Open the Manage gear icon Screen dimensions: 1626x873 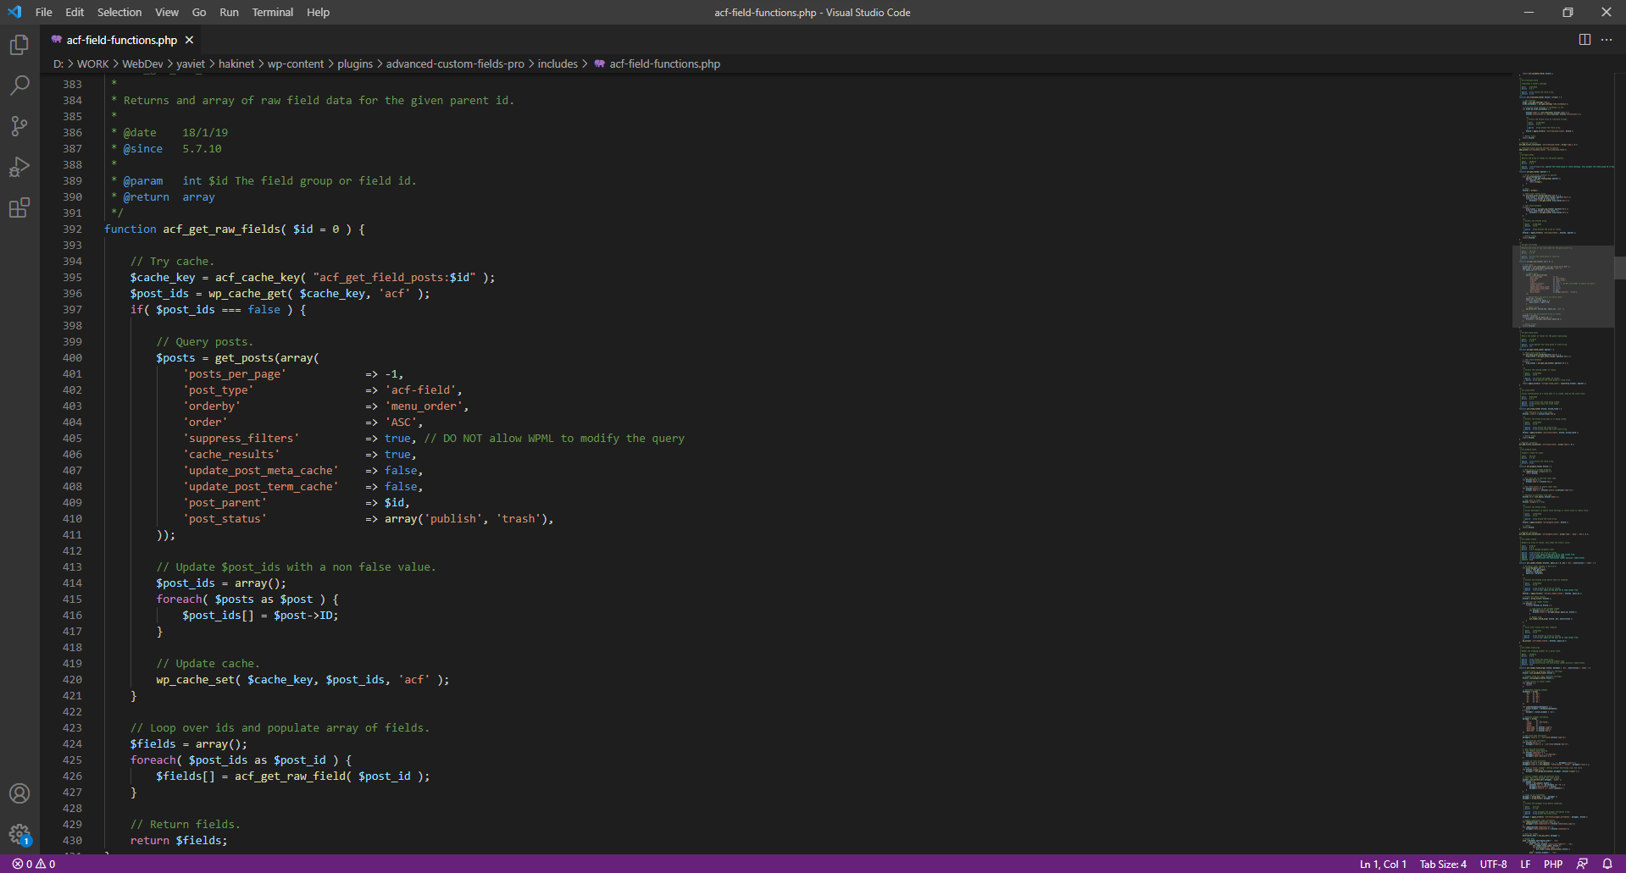pyautogui.click(x=19, y=834)
